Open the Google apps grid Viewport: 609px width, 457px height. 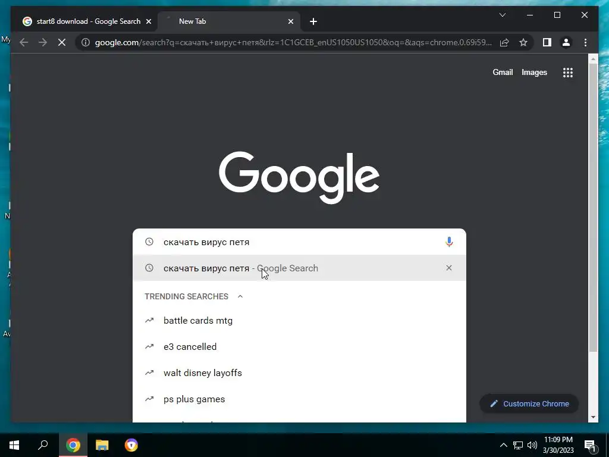[x=568, y=72]
